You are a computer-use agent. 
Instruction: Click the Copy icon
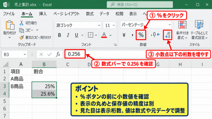point(22,30)
